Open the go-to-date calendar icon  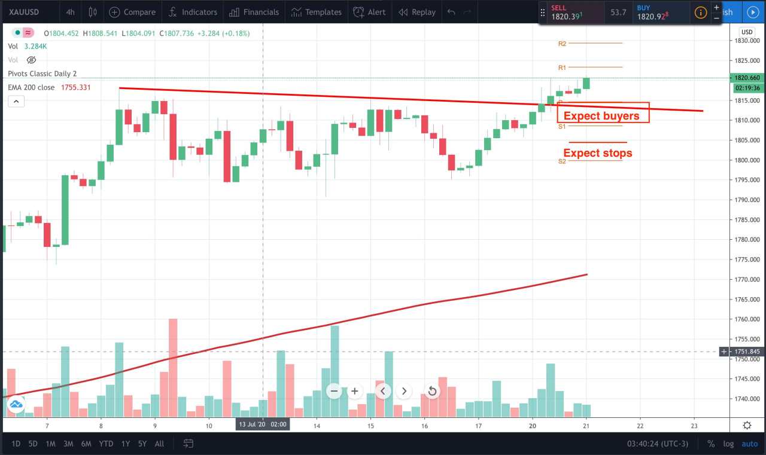pyautogui.click(x=189, y=444)
